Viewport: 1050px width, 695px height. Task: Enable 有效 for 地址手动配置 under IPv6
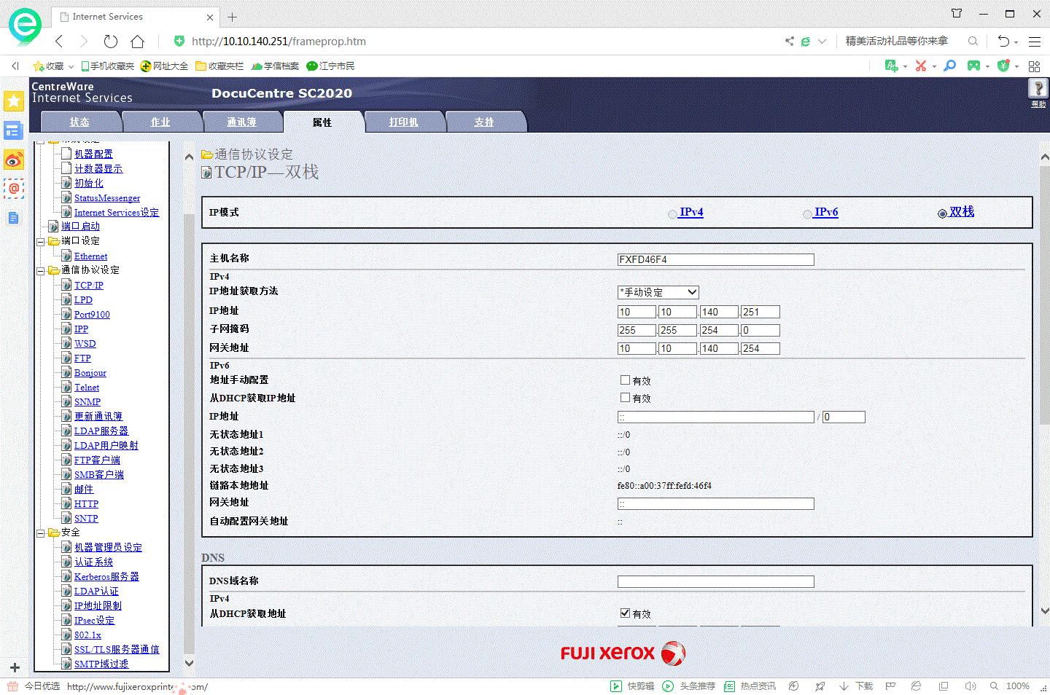(625, 380)
